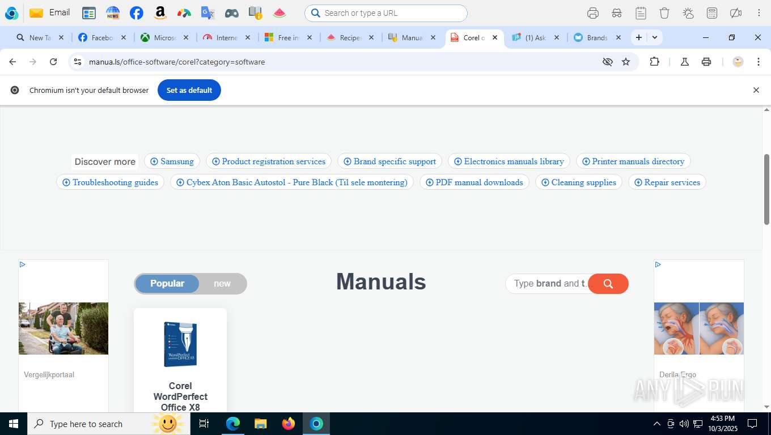Click the printer icon in top toolbar
The height and width of the screenshot is (435, 771).
pos(593,13)
